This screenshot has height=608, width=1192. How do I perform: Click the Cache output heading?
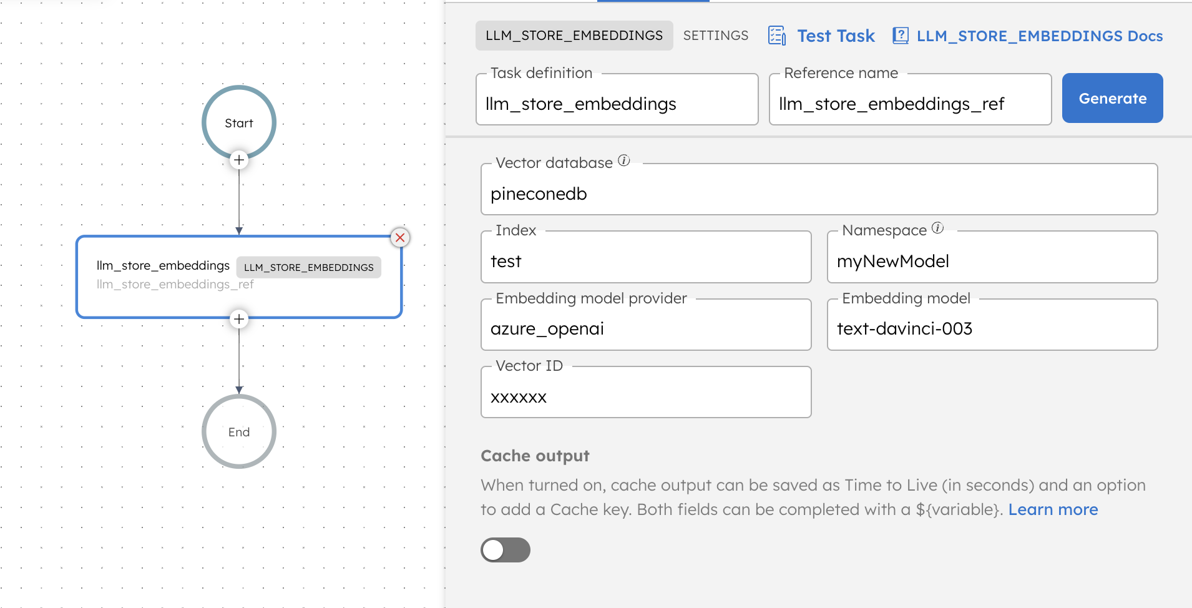535,456
